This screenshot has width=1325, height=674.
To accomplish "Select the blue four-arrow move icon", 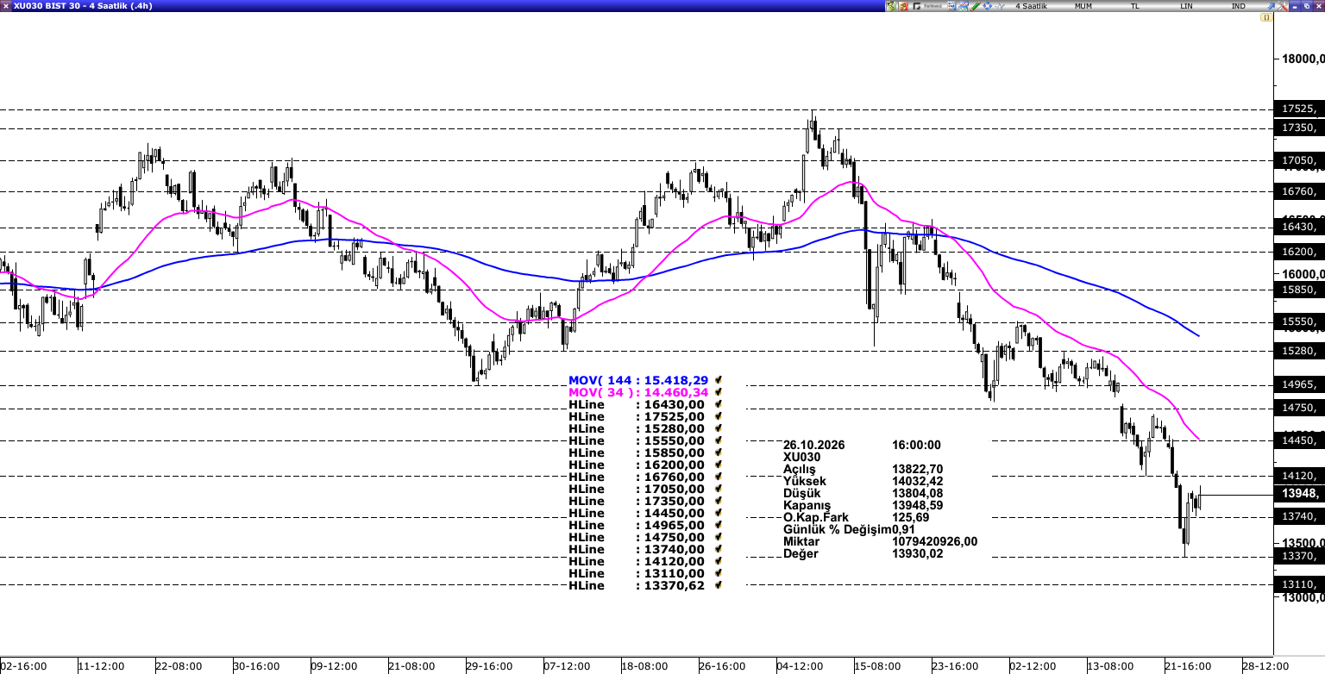I will [988, 6].
